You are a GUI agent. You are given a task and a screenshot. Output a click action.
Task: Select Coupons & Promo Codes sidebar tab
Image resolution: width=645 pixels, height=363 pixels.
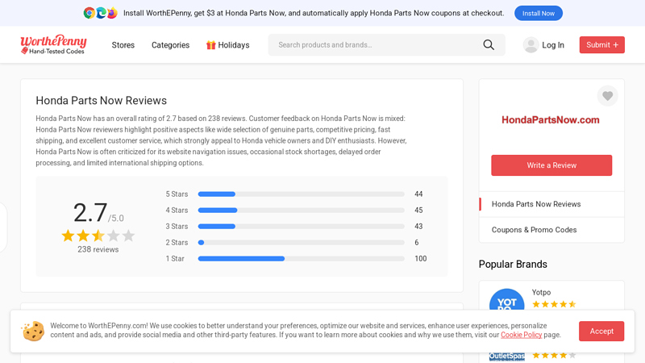coord(551,230)
